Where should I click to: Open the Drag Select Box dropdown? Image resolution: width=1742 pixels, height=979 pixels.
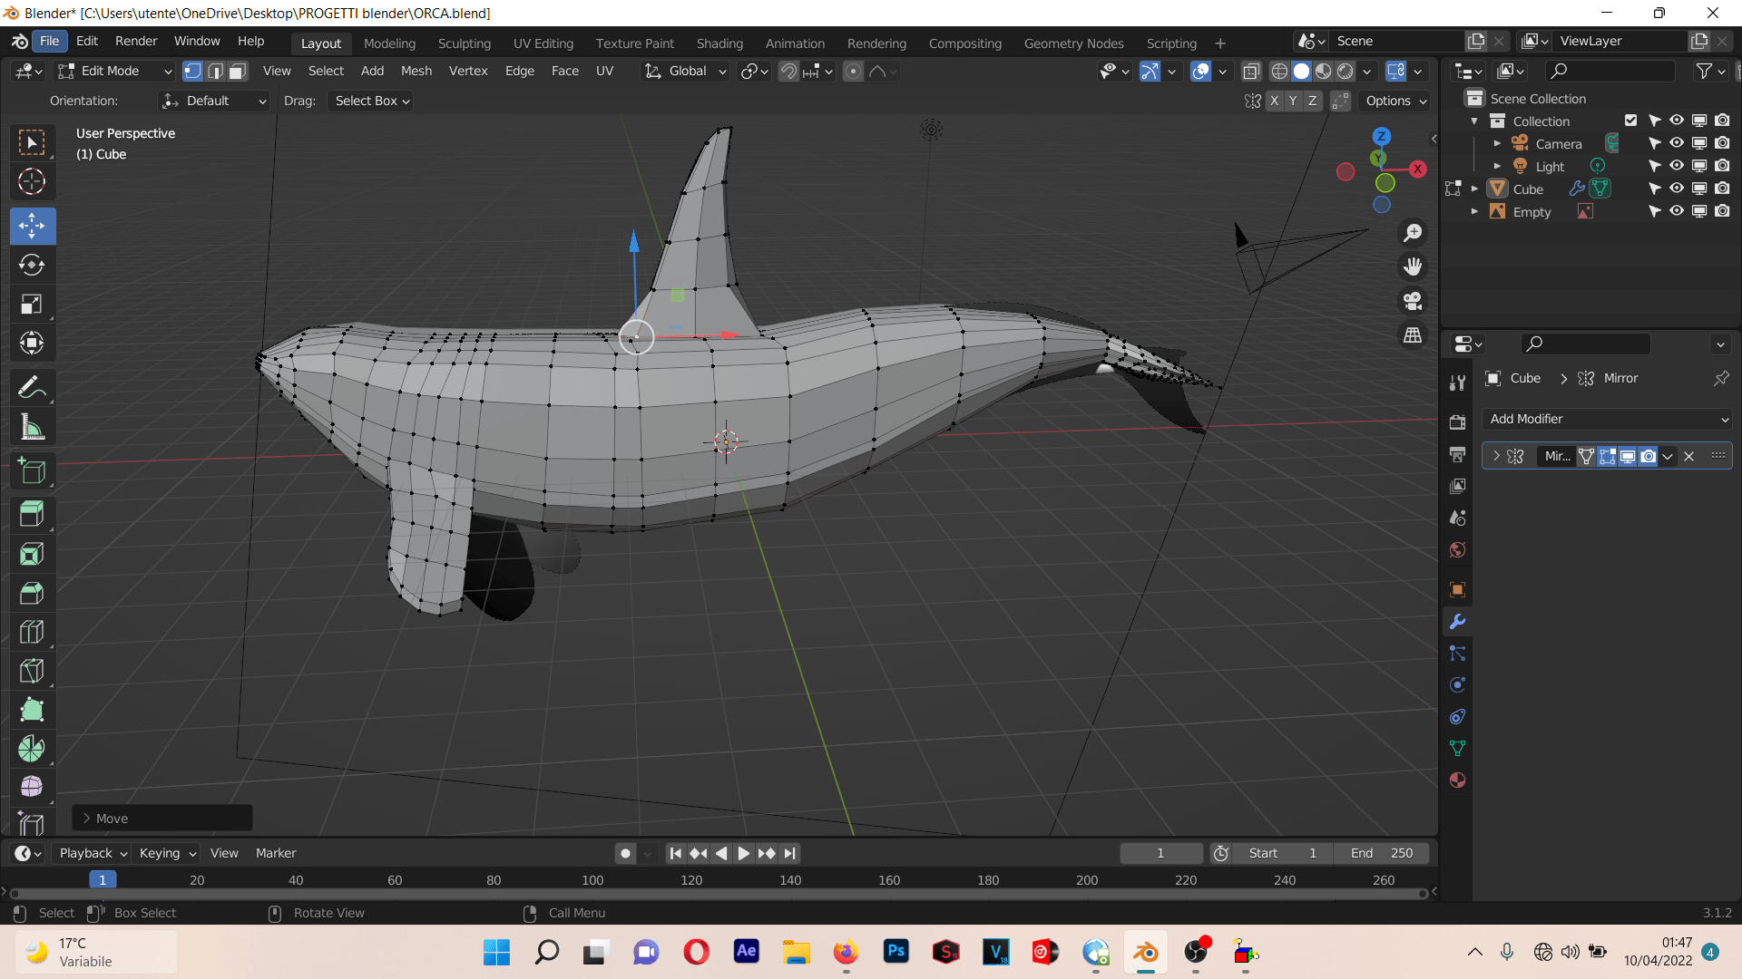tap(370, 101)
